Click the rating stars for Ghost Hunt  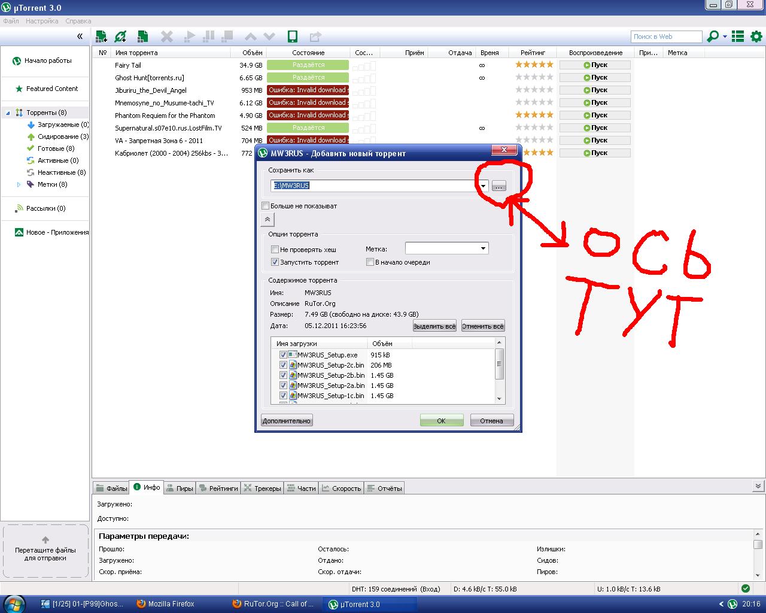[x=534, y=77]
